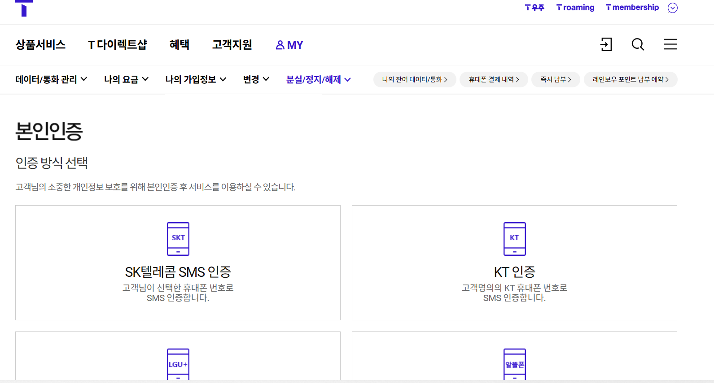
Task: Click the SKT card description text
Action: pyautogui.click(x=178, y=293)
